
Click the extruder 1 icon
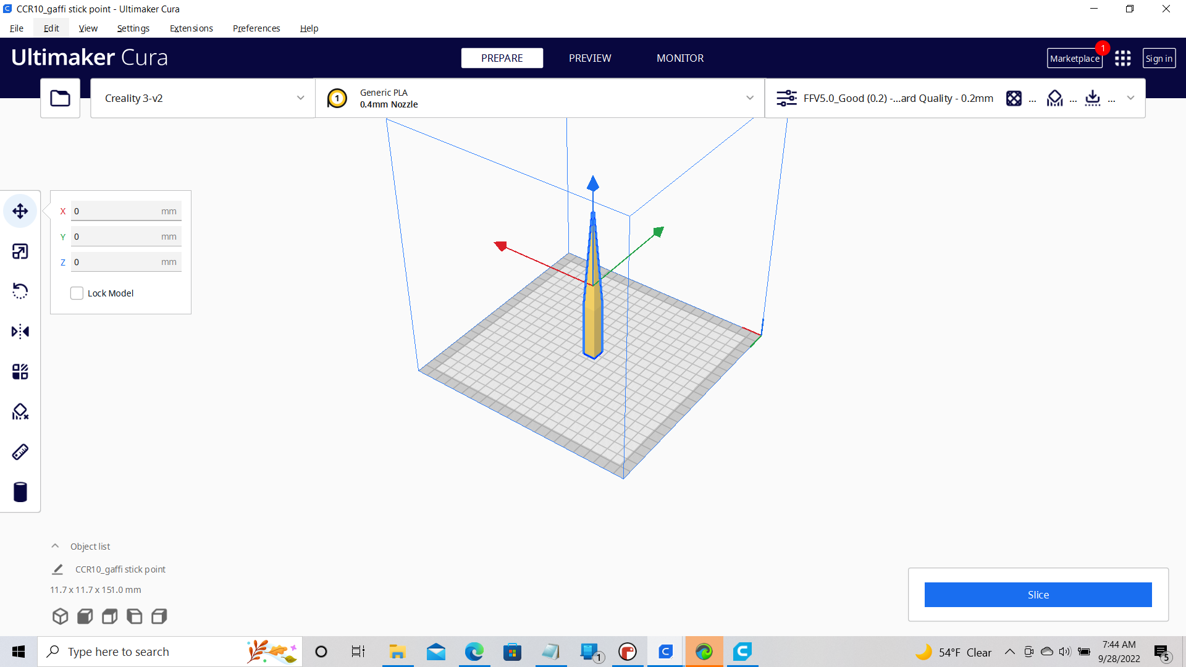point(337,98)
